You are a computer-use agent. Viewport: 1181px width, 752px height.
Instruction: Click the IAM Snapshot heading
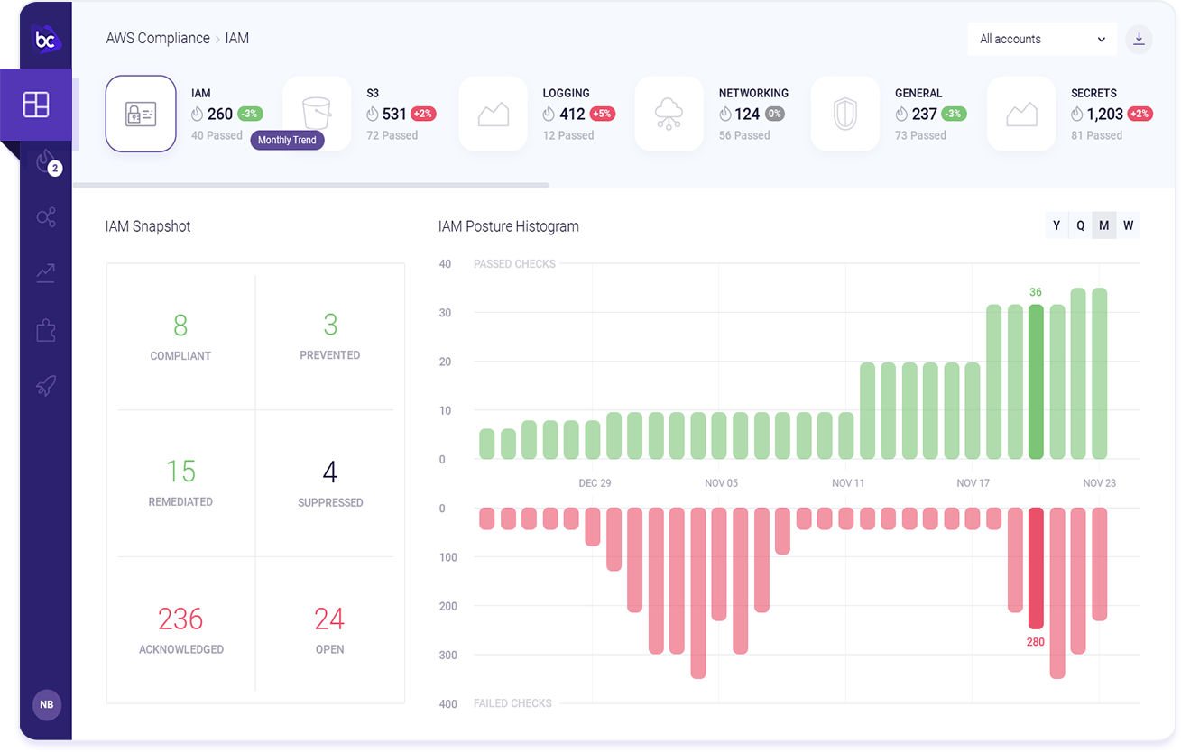tap(148, 226)
